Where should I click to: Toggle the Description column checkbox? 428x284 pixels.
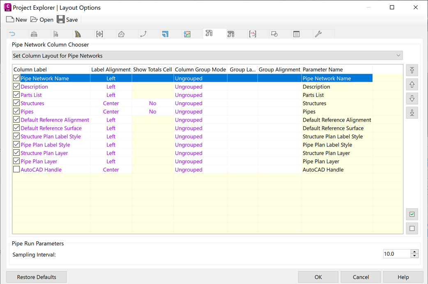pos(16,87)
